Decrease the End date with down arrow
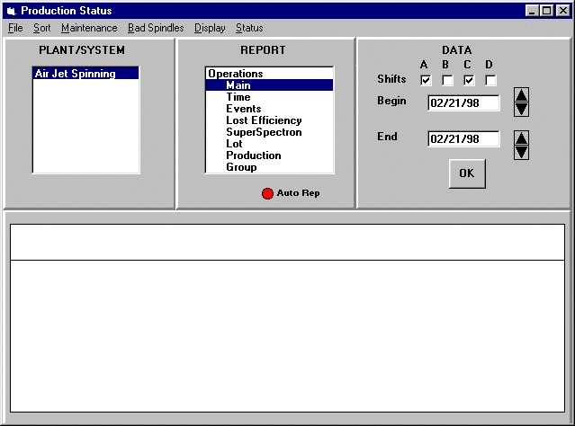The height and width of the screenshot is (426, 575). pos(521,152)
